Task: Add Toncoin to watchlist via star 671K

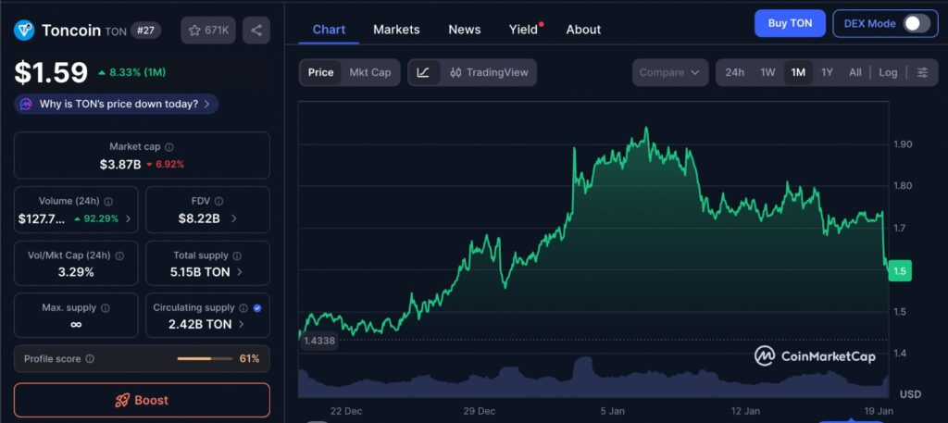Action: (209, 31)
